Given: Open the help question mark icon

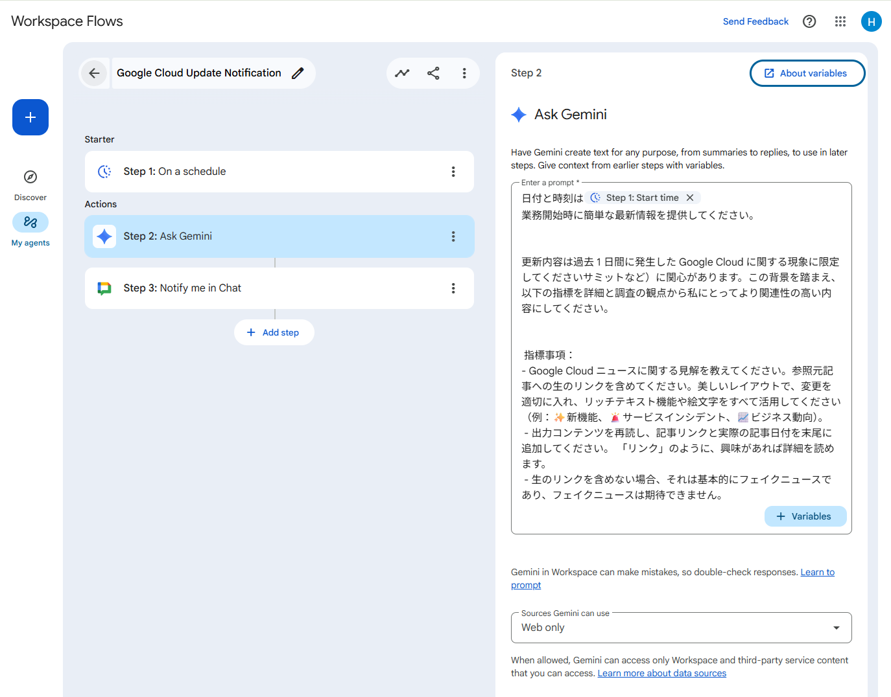Looking at the screenshot, I should click(x=809, y=21).
